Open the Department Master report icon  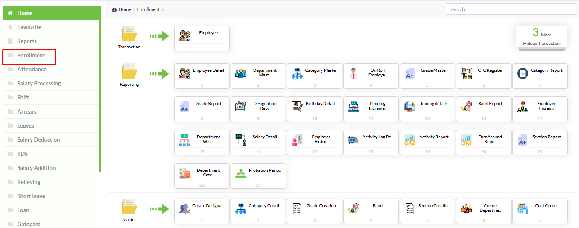(x=241, y=73)
